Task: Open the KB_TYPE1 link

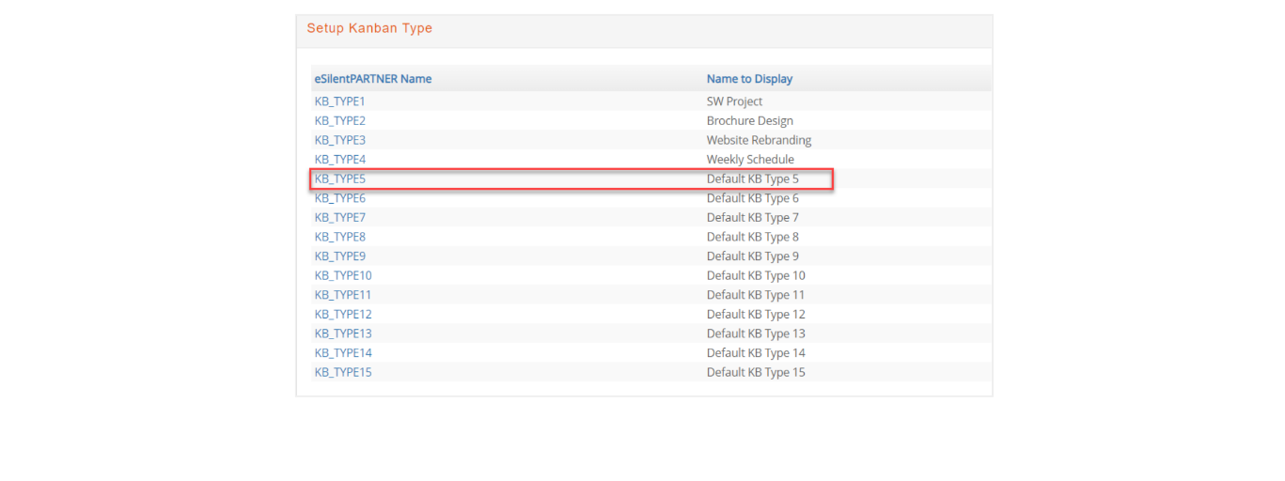Action: (x=339, y=101)
